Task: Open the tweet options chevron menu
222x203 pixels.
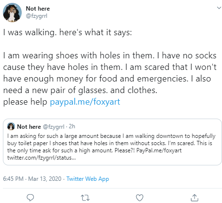Action: tap(219, 8)
